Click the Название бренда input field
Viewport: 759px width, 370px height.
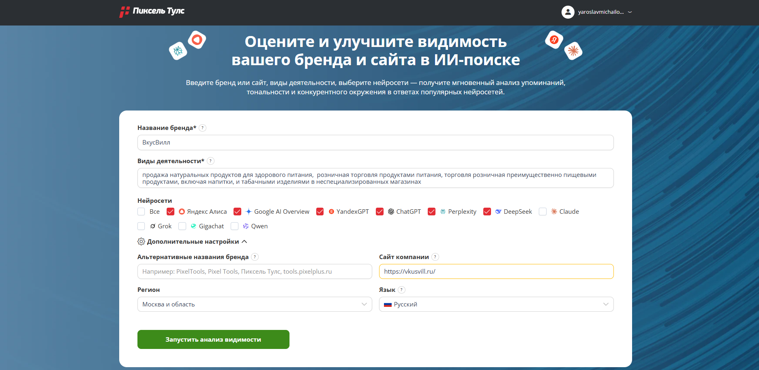[x=375, y=142]
